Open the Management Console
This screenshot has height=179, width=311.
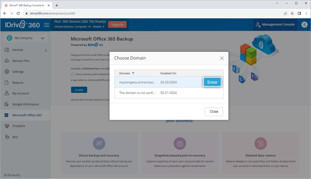(275, 25)
